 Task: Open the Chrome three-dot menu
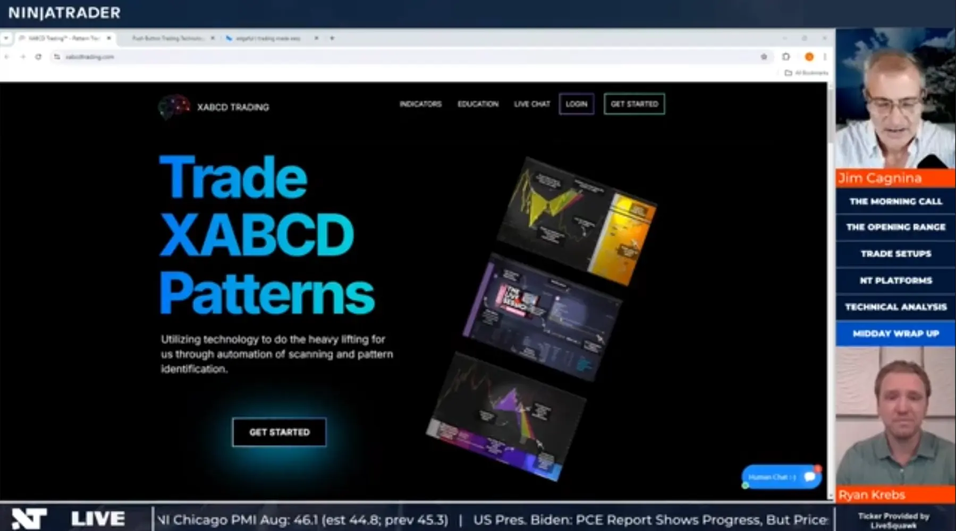(825, 57)
